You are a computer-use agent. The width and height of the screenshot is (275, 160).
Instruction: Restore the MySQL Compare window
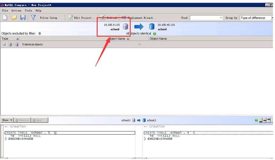pos(271,5)
